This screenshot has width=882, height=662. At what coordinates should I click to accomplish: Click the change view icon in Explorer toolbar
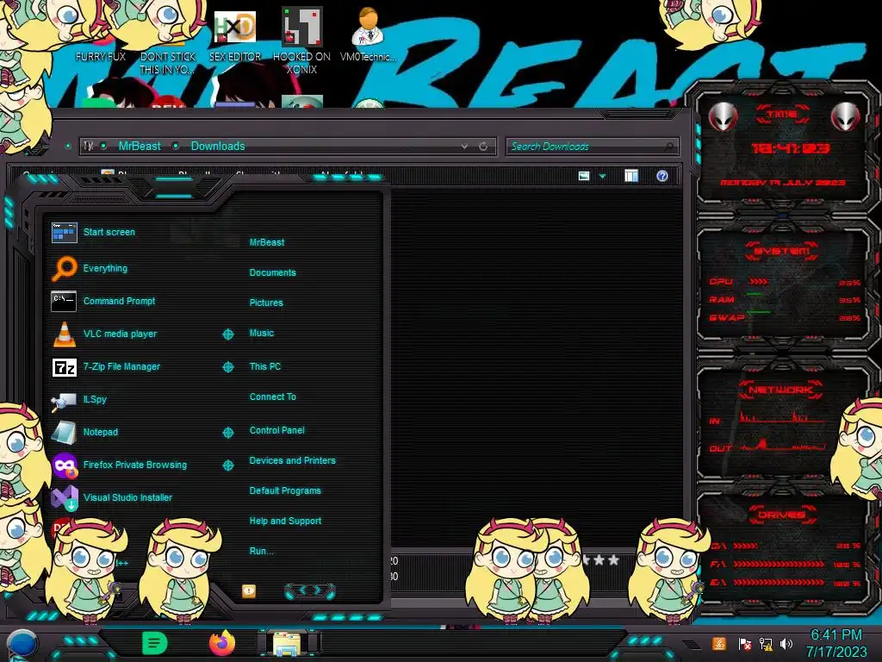pos(584,176)
